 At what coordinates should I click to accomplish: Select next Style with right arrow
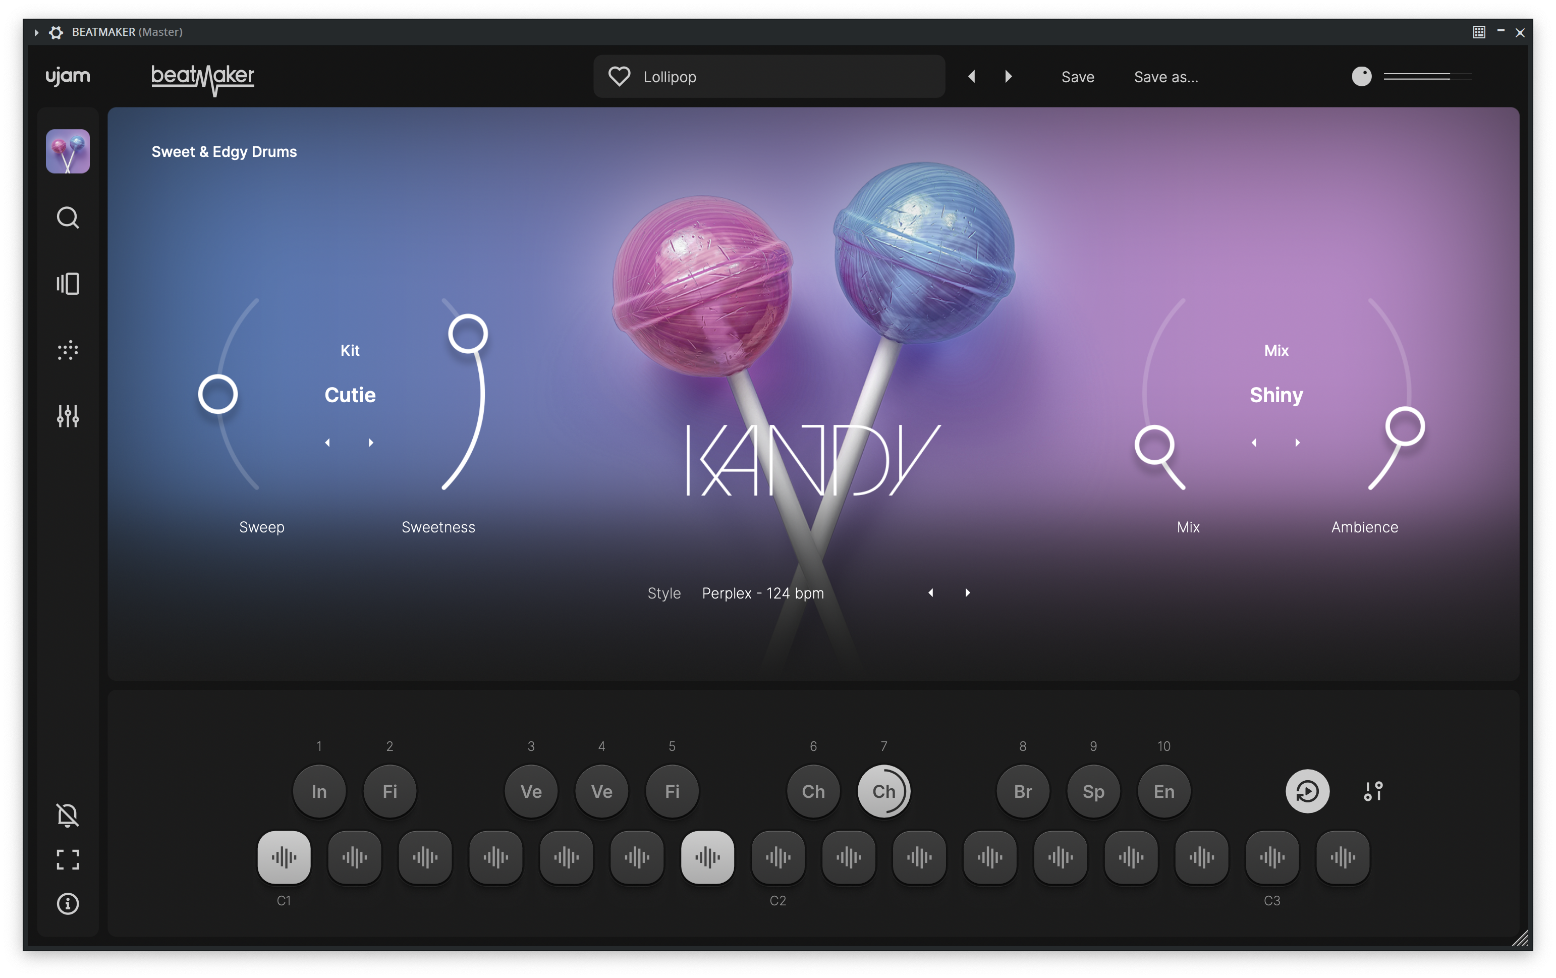tap(967, 593)
